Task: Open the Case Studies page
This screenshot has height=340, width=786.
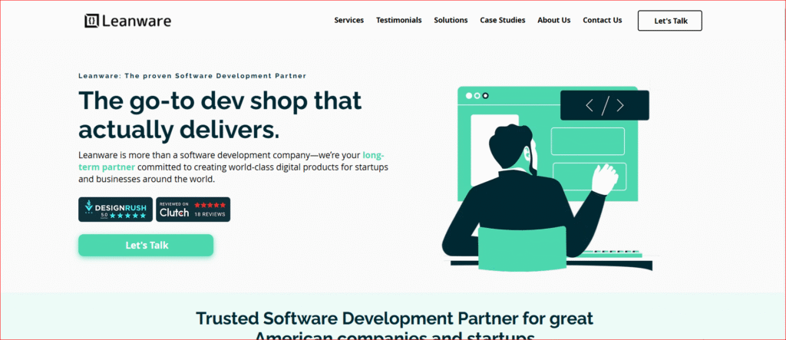Action: pyautogui.click(x=503, y=20)
